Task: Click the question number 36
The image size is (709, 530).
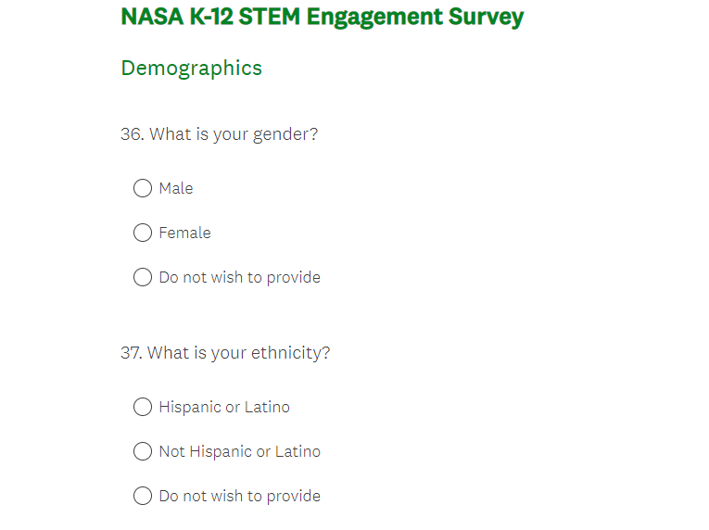Action: point(132,134)
